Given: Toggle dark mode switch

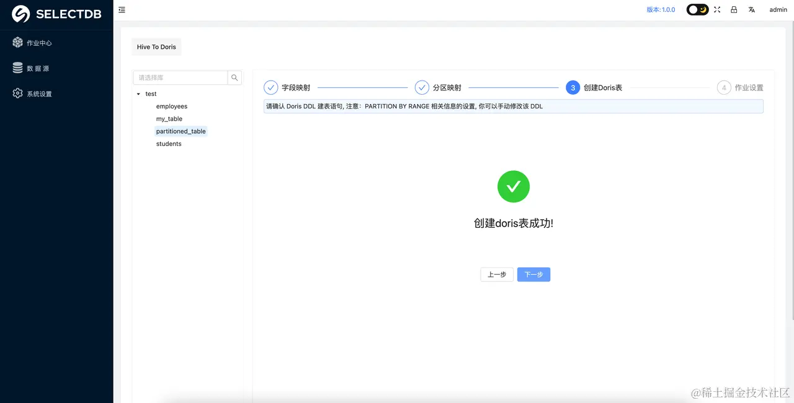Looking at the screenshot, I should pos(697,9).
